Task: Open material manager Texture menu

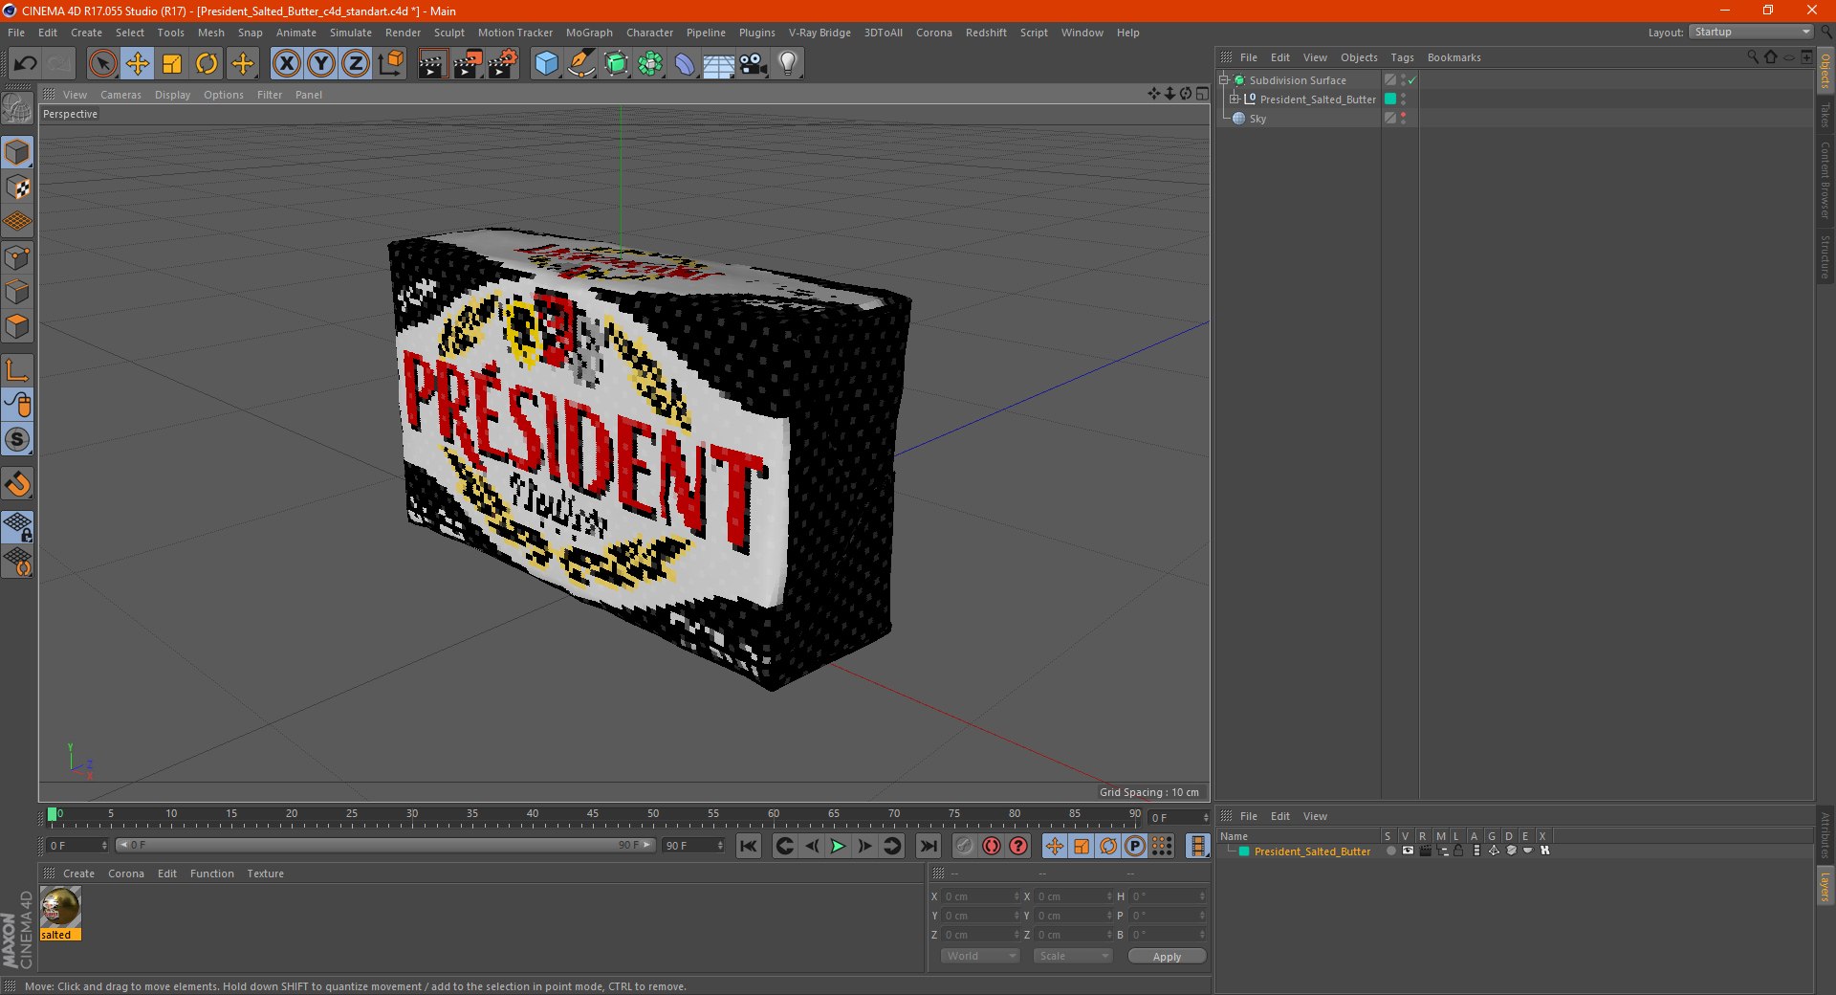Action: pos(265,873)
